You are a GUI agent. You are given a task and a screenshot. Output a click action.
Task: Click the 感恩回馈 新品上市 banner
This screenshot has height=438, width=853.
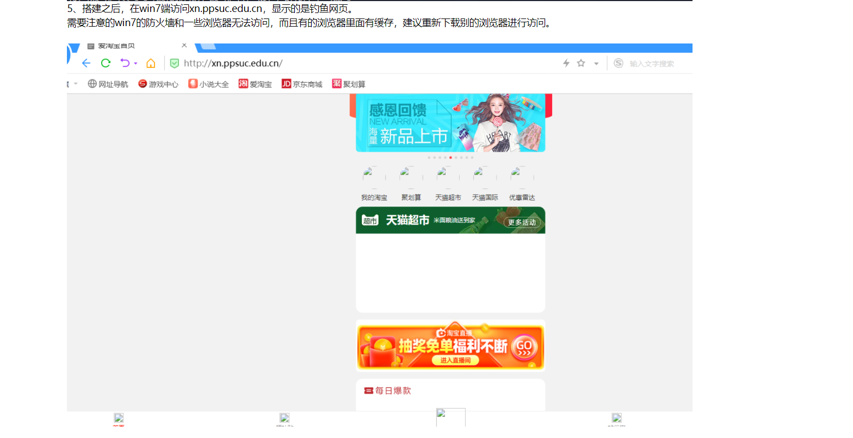pos(450,123)
